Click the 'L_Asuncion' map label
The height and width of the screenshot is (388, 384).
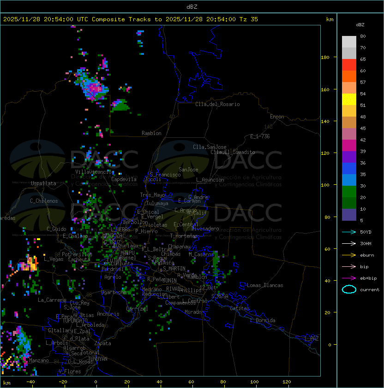[x=210, y=180]
